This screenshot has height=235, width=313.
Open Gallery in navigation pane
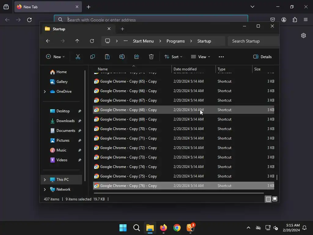[62, 82]
